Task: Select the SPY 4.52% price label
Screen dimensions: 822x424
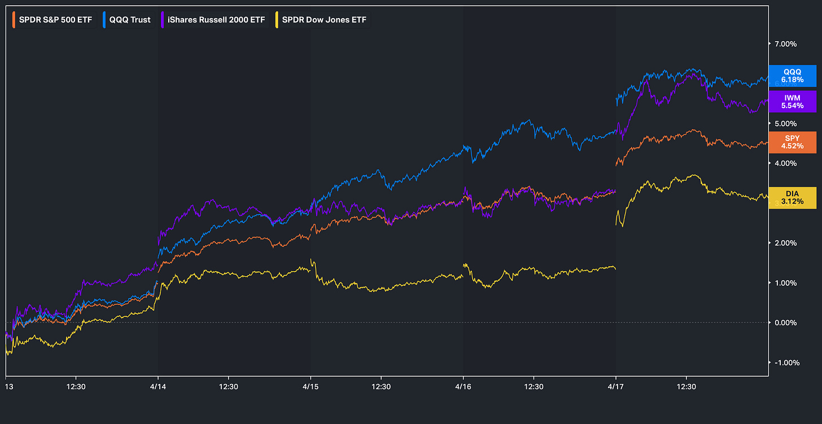Action: point(792,142)
